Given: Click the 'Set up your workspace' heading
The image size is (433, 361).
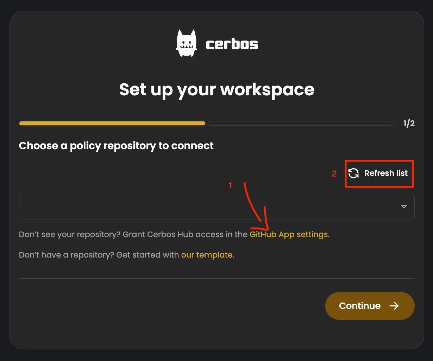Looking at the screenshot, I should 216,89.
